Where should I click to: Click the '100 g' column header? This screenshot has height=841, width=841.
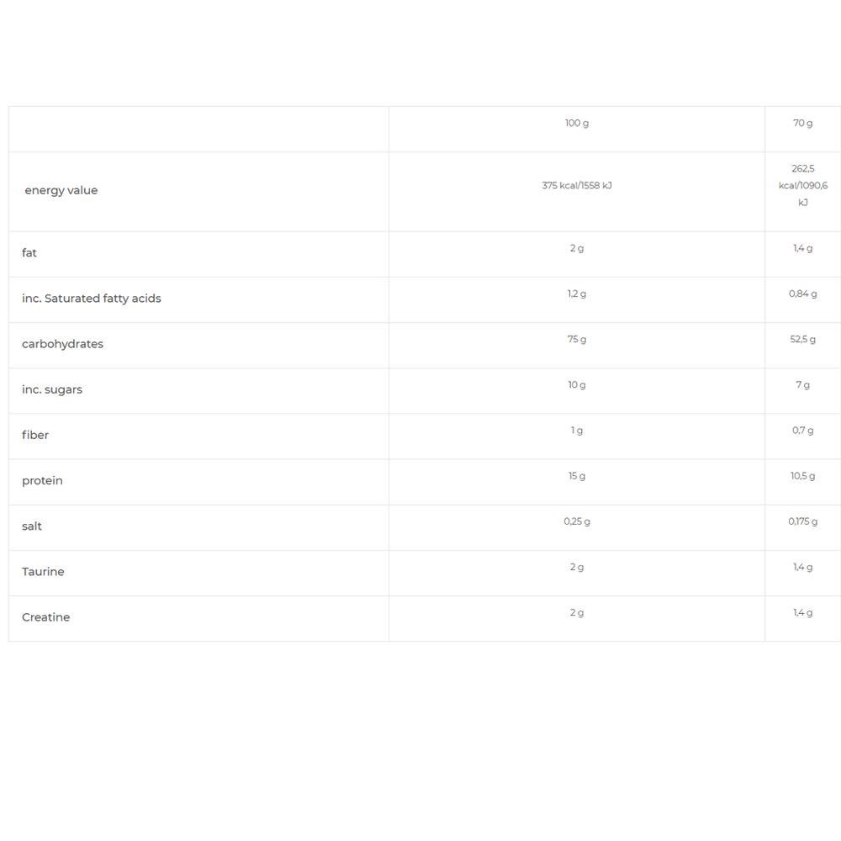577,124
